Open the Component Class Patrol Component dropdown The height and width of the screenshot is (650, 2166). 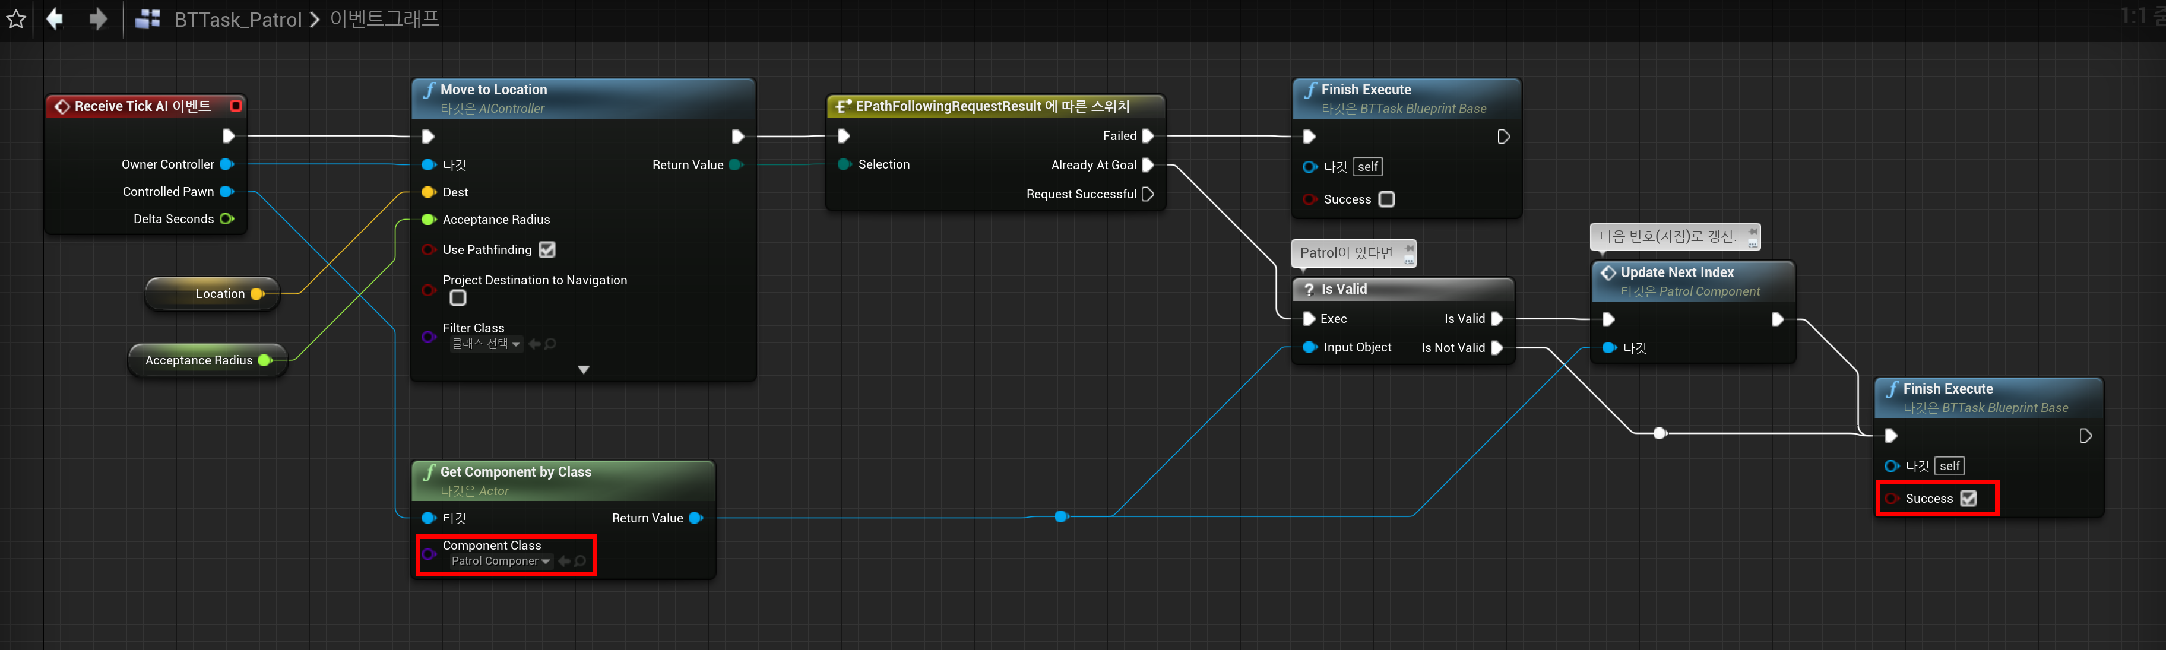coord(501,561)
